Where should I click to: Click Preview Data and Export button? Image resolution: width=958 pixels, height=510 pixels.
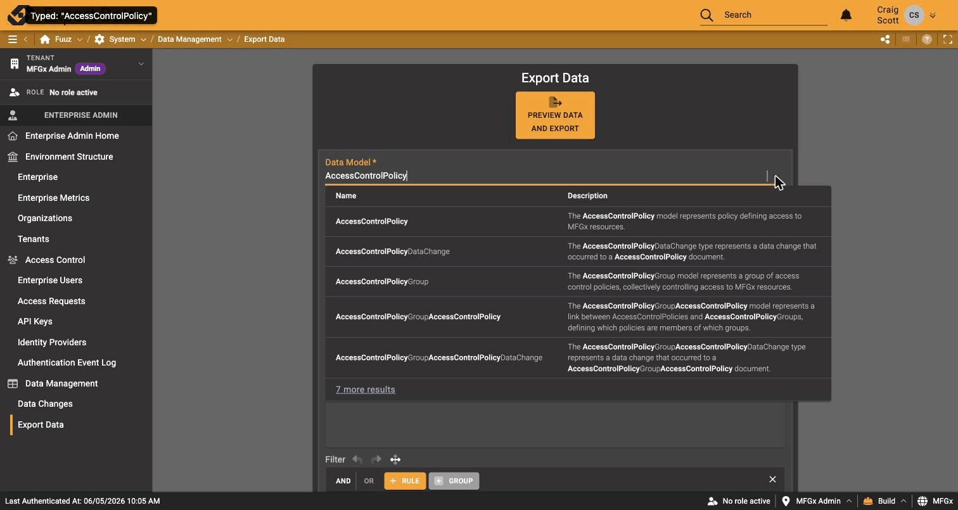pos(555,115)
